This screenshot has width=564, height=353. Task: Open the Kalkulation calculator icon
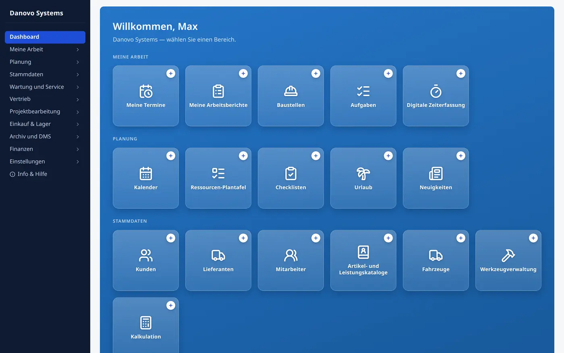pyautogui.click(x=146, y=323)
